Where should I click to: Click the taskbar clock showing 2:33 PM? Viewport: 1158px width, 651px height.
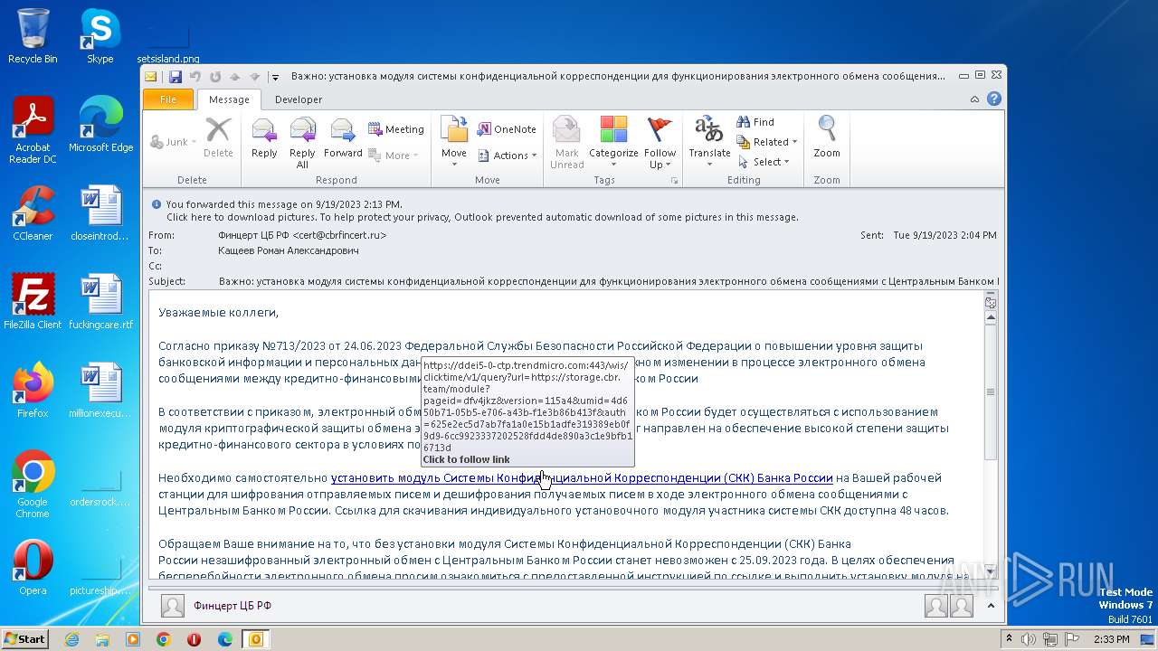coord(1111,639)
